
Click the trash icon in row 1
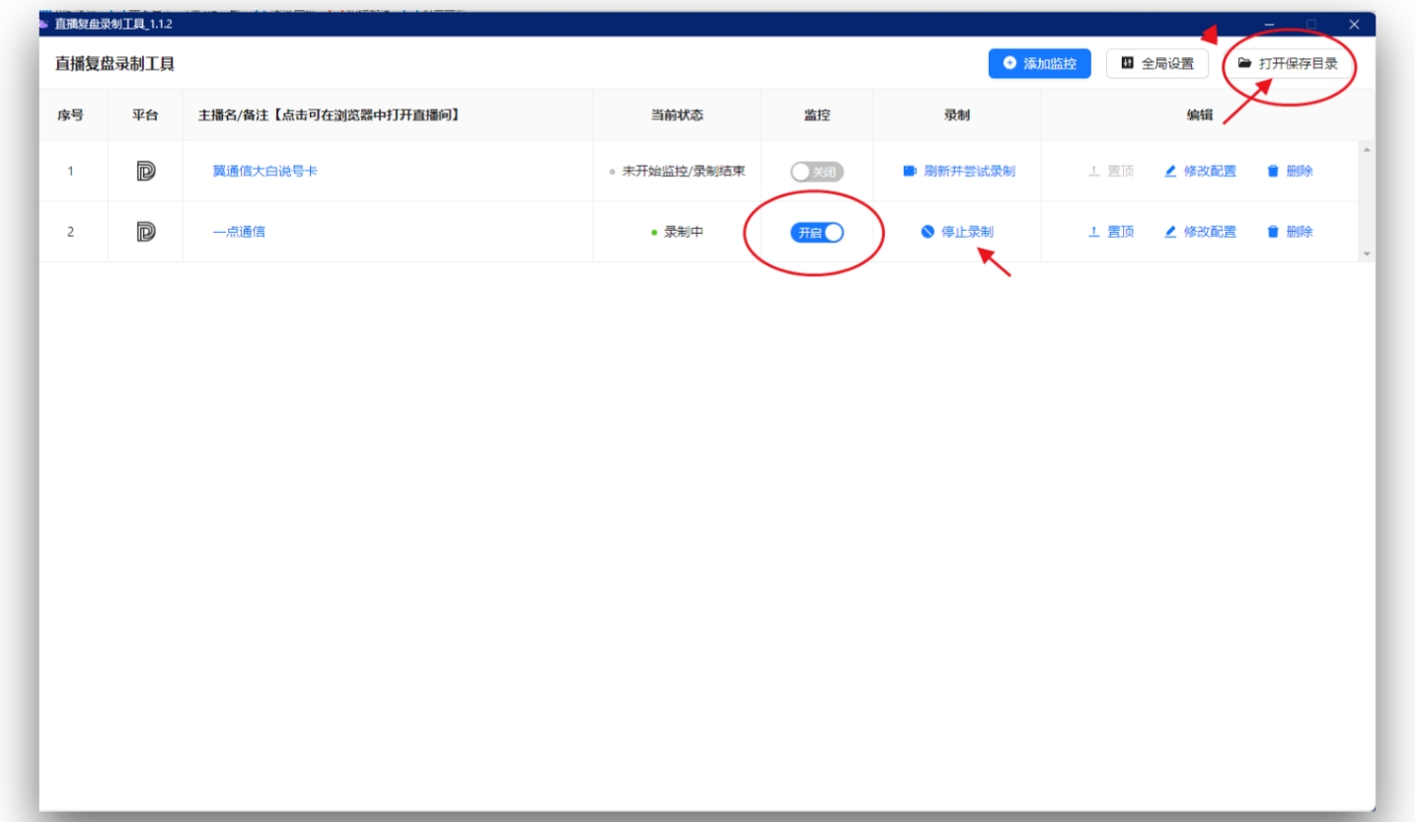pyautogui.click(x=1273, y=171)
